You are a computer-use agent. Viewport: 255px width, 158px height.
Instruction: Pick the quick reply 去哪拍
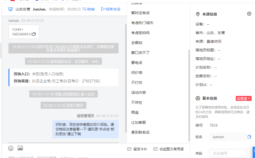[137, 43]
